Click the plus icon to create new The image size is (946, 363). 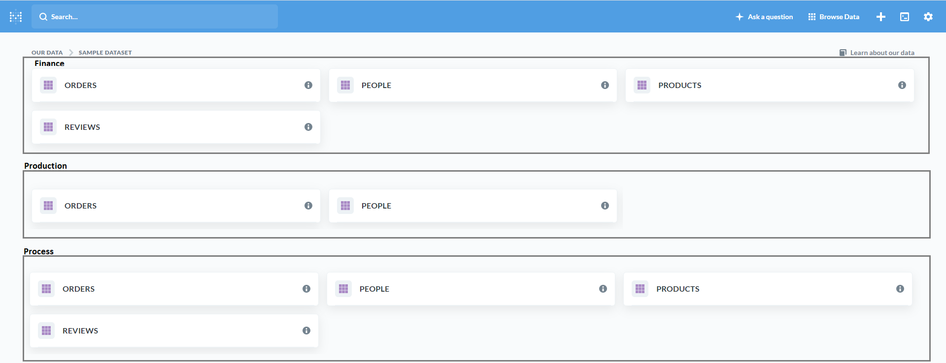pos(881,16)
